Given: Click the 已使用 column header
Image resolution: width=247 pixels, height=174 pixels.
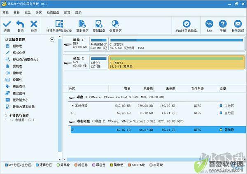Looking at the screenshot, I should (142, 89).
